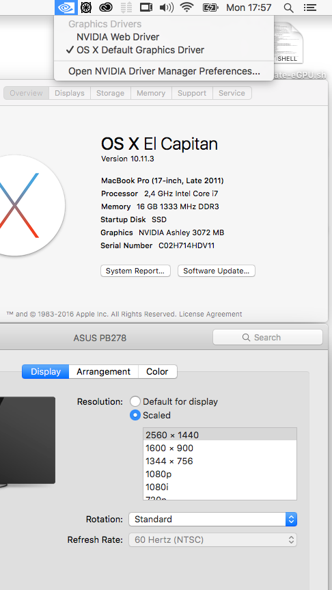This screenshot has width=332, height=590.
Task: Open the Memory tab
Action: 151,93
